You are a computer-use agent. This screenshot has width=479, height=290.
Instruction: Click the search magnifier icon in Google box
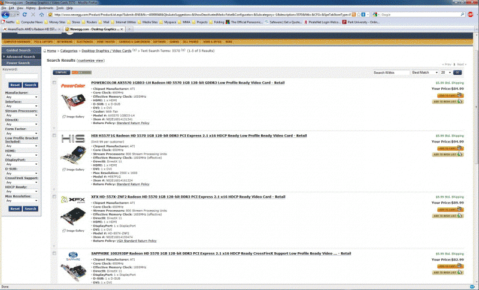(x=462, y=14)
